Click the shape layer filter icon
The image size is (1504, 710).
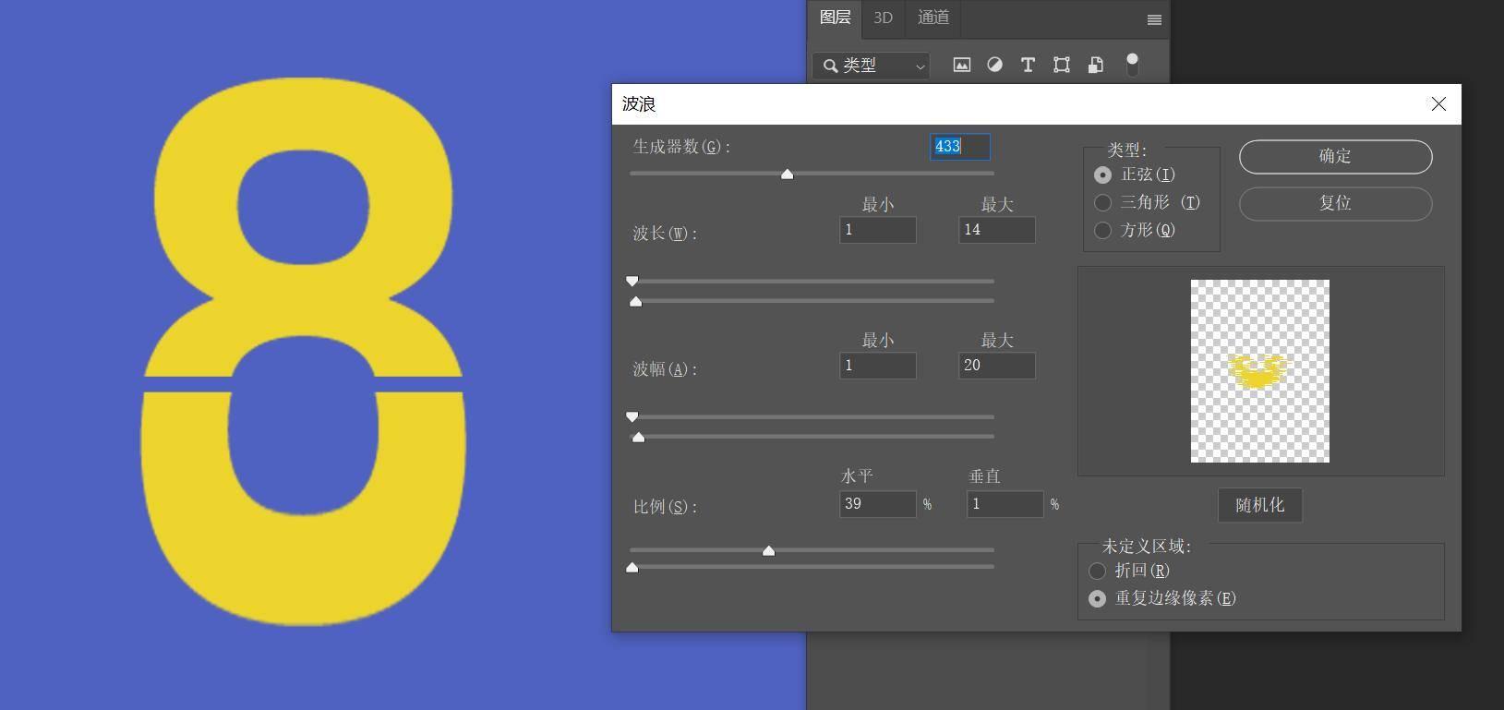(x=1061, y=65)
